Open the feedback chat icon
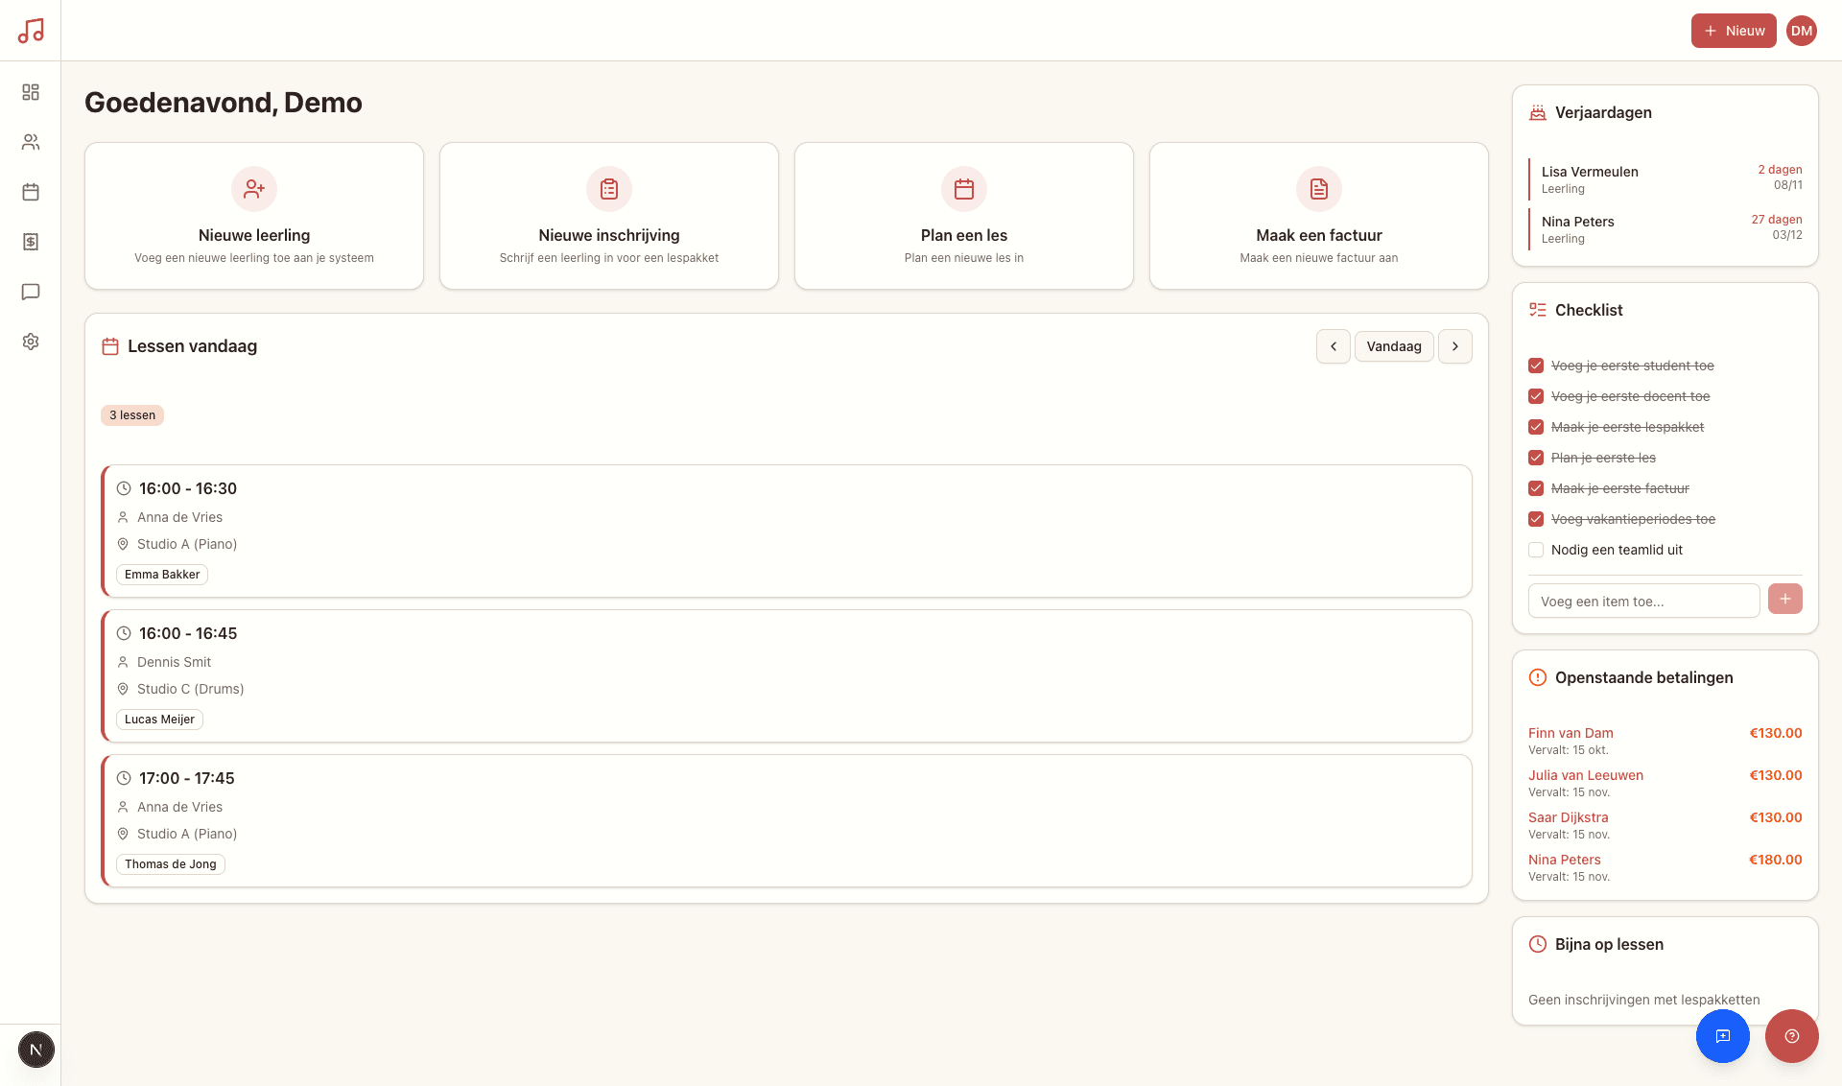Image resolution: width=1842 pixels, height=1086 pixels. (1722, 1036)
